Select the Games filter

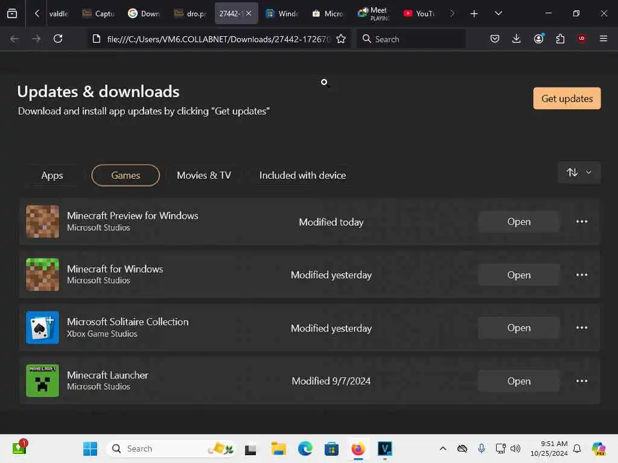point(126,175)
